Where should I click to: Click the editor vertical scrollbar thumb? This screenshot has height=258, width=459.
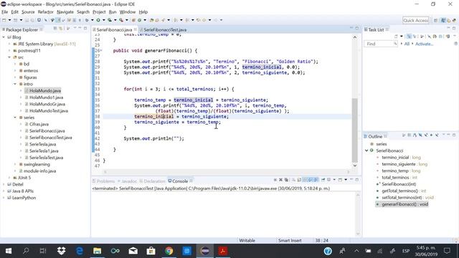click(x=354, y=130)
